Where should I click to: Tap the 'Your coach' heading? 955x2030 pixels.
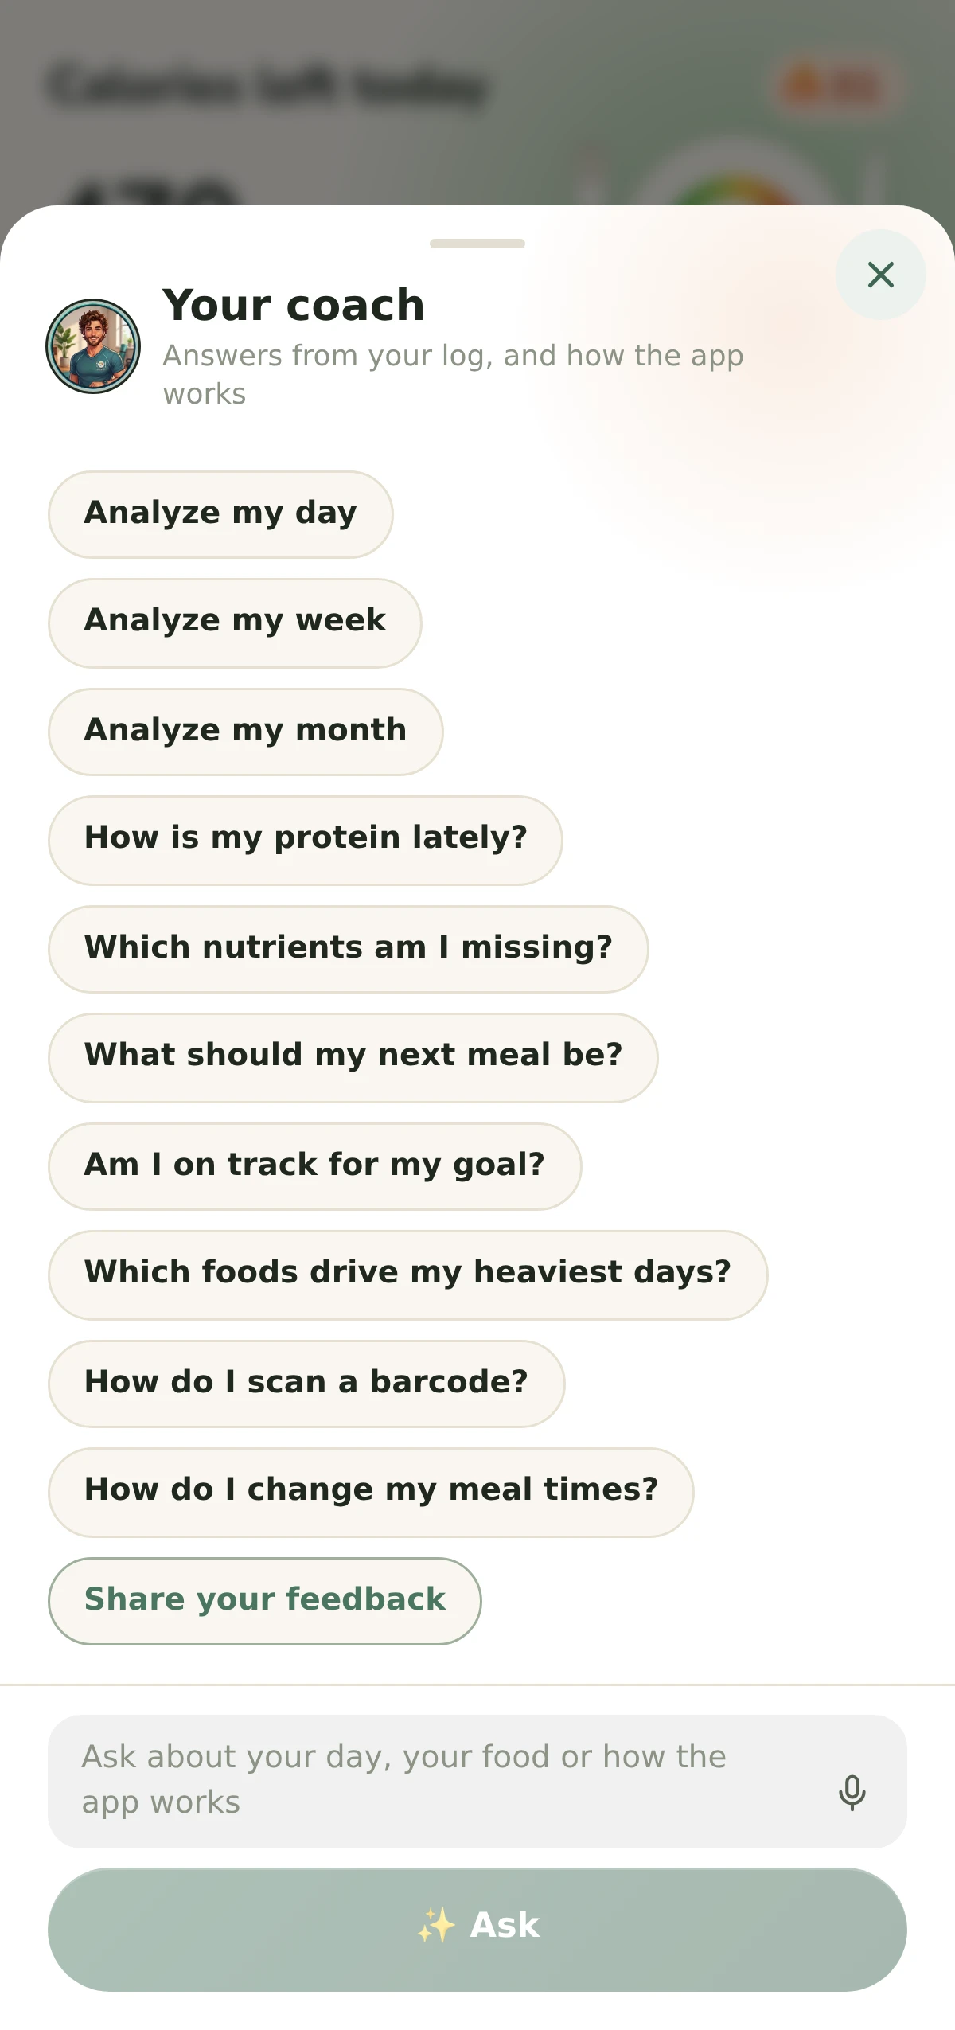(x=294, y=305)
